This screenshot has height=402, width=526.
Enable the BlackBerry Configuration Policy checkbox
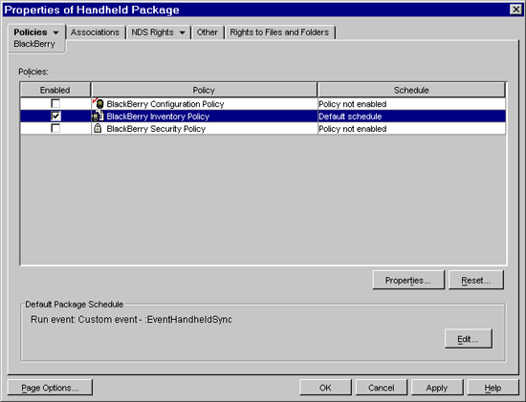55,103
